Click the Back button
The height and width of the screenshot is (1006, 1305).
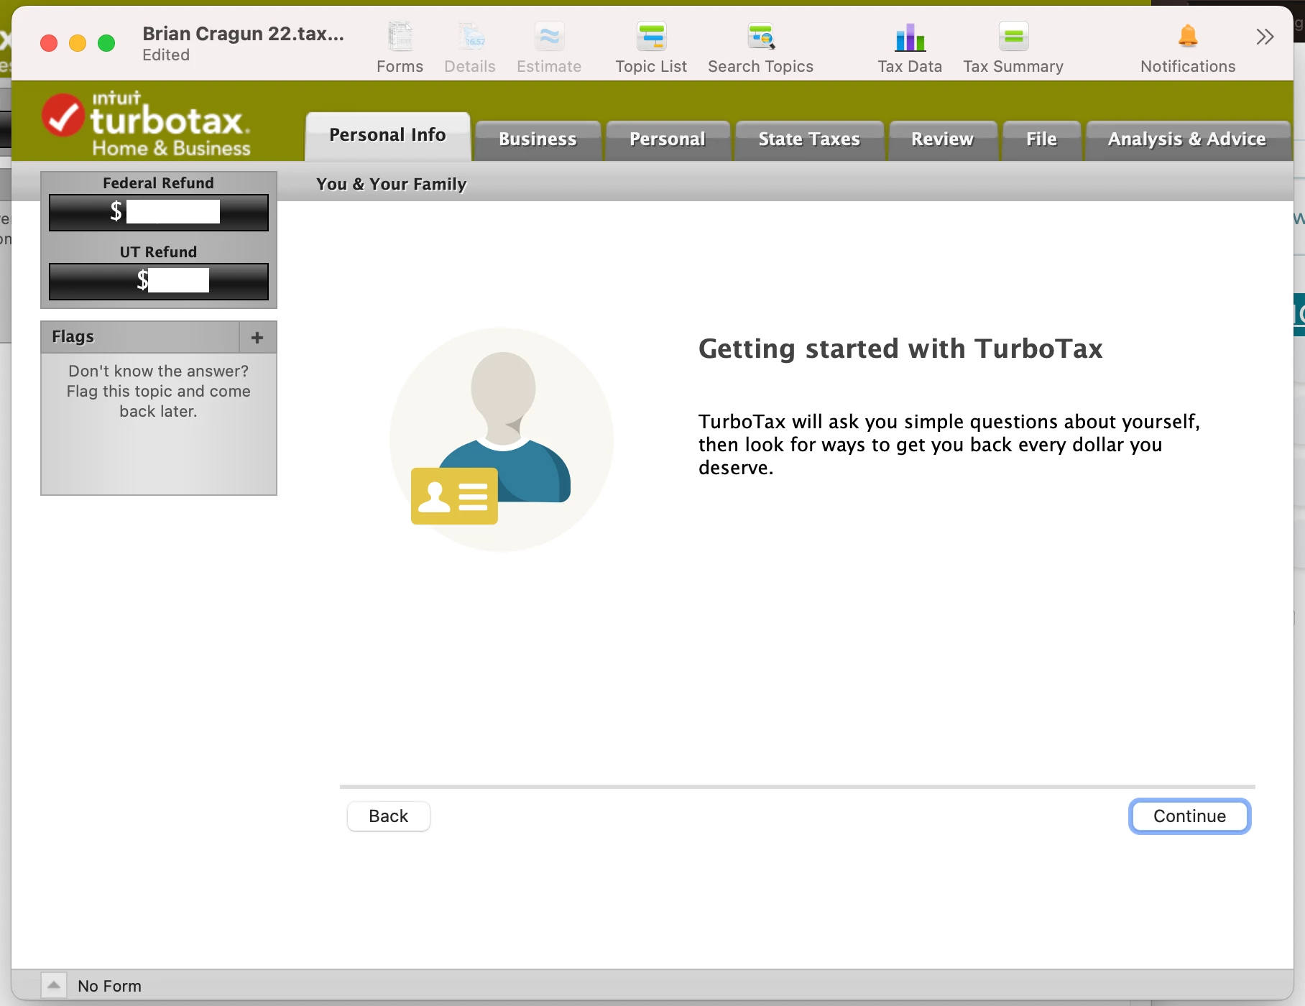coord(389,816)
